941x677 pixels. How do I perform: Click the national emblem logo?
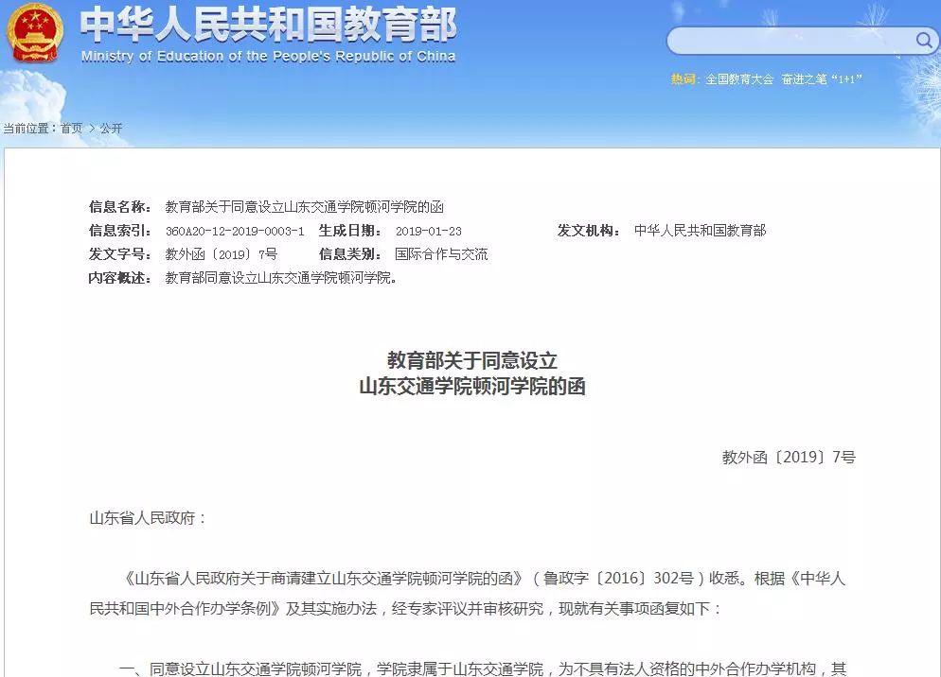[34, 32]
